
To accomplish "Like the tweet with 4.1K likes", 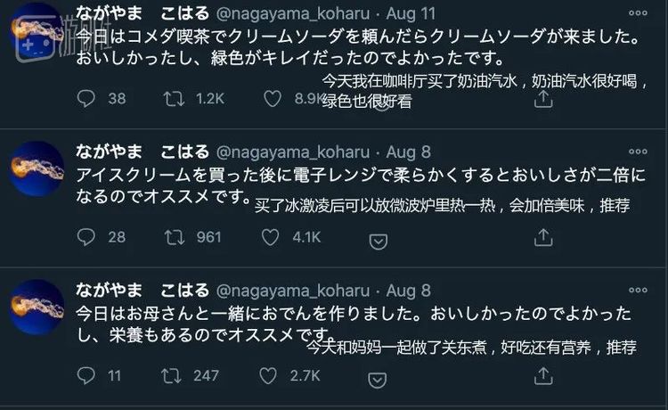I will (273, 237).
